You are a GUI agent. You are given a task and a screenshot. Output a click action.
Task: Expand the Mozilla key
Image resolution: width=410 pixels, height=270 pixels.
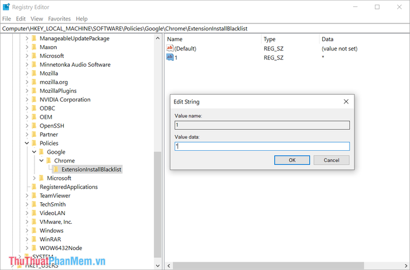(27, 73)
